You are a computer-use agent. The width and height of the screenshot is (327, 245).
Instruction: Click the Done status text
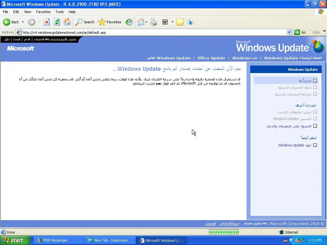11,232
